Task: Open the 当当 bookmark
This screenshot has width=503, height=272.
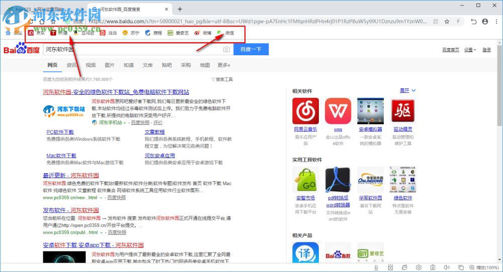Action: click(x=108, y=33)
